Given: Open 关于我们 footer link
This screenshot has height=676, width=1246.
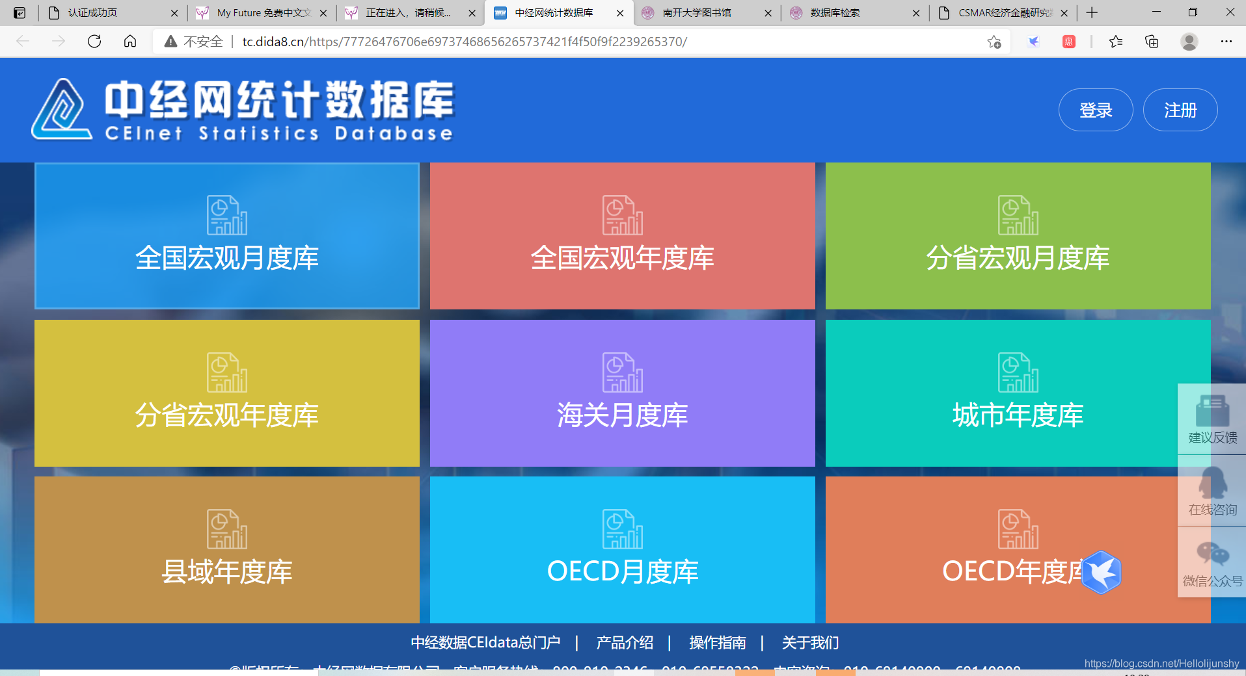Looking at the screenshot, I should 810,643.
